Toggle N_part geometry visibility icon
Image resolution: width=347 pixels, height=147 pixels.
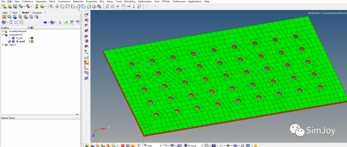click(x=10, y=38)
